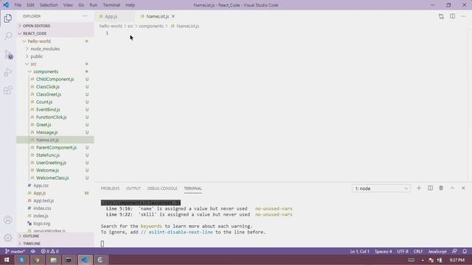Open the Explorer view in activity bar
472x265 pixels.
[x=8, y=18]
